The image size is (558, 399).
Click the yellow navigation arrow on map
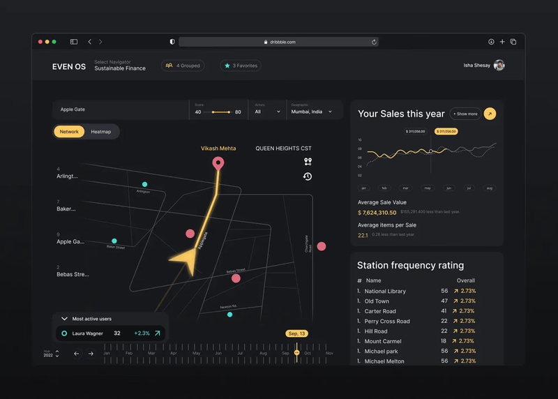[186, 262]
